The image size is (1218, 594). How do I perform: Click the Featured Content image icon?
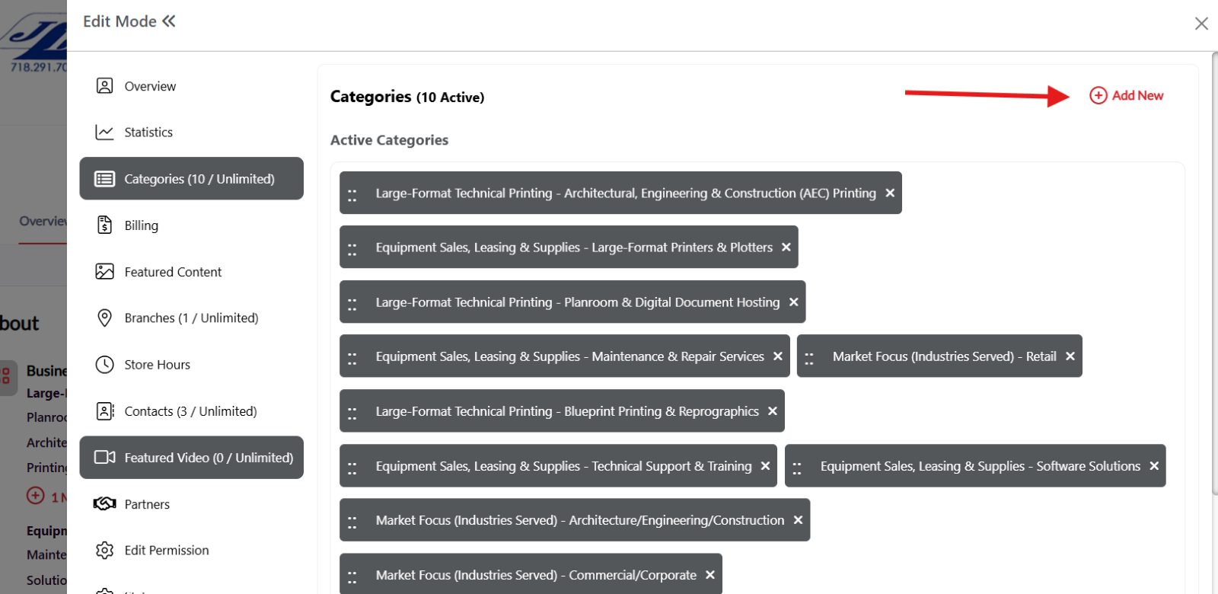(x=105, y=272)
